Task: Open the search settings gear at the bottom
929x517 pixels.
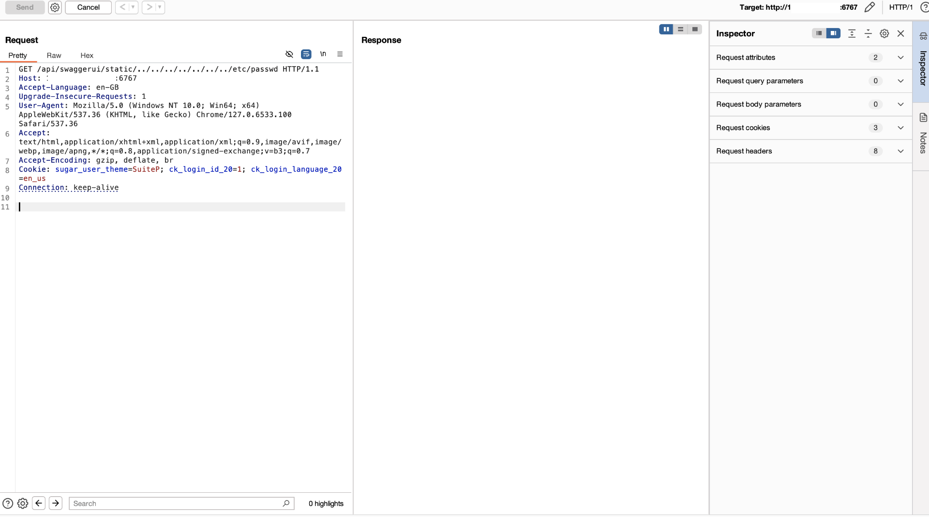Action: point(23,503)
